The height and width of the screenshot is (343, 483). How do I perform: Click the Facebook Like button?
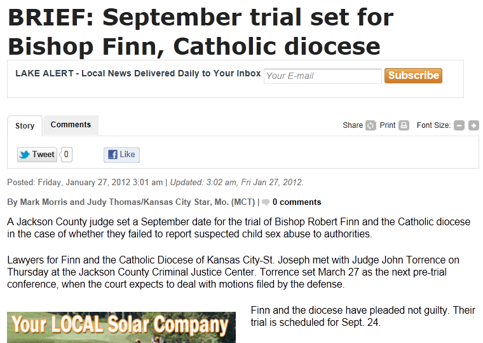(121, 155)
